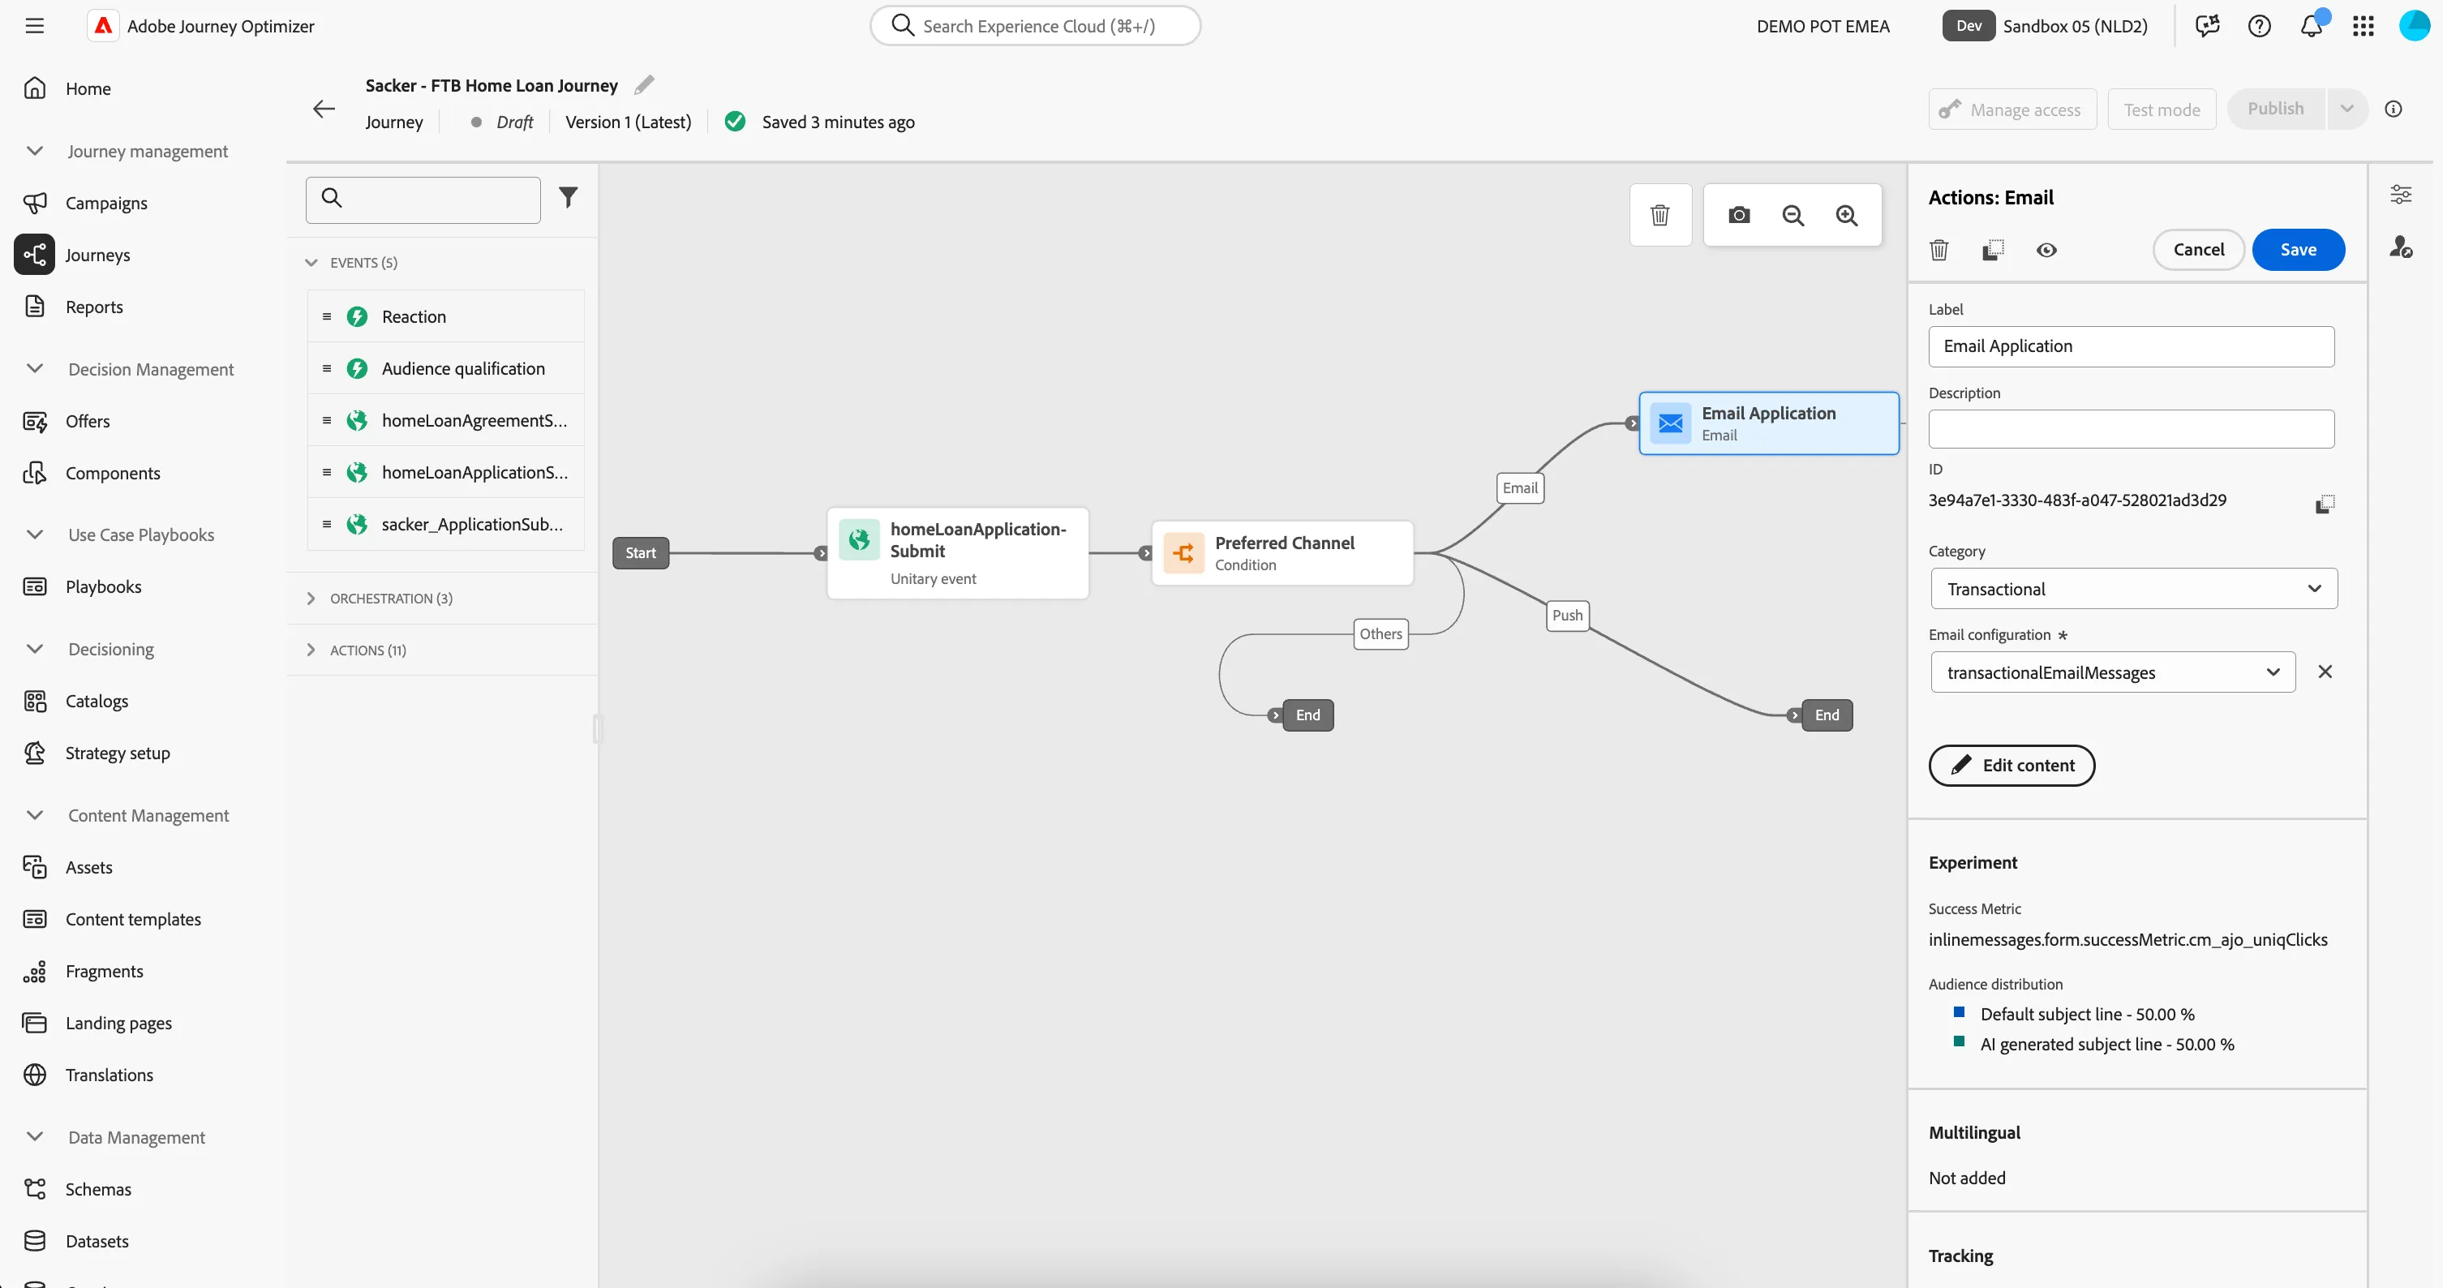Zoom in on the journey canvas
Viewport: 2443px width, 1288px height.
(x=1847, y=215)
